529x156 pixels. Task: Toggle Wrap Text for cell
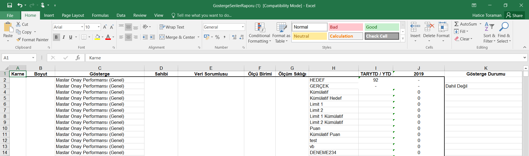172,27
